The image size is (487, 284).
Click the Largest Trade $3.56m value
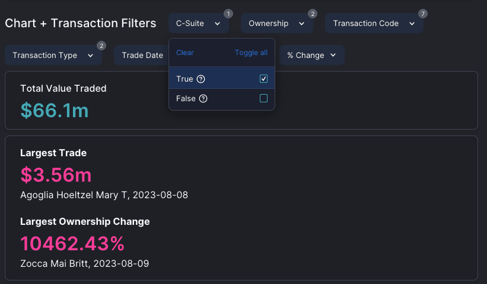(56, 175)
